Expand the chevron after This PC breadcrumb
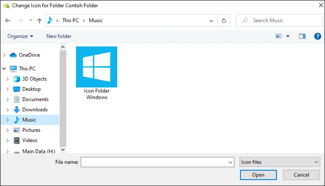Screen dimensions: 325x186 [84, 21]
